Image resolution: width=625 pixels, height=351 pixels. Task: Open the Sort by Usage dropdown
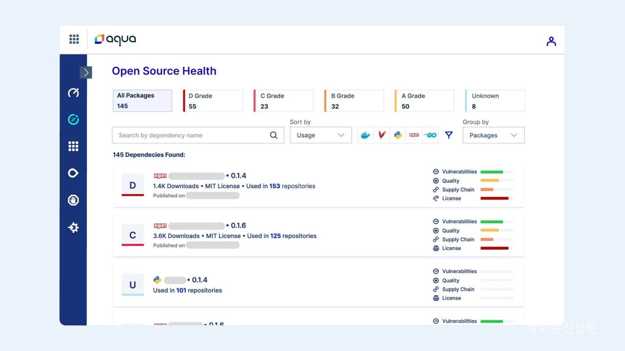[x=320, y=135]
